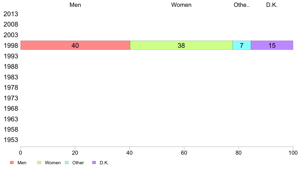Select the red Men bar segment labeled 40

75,45
